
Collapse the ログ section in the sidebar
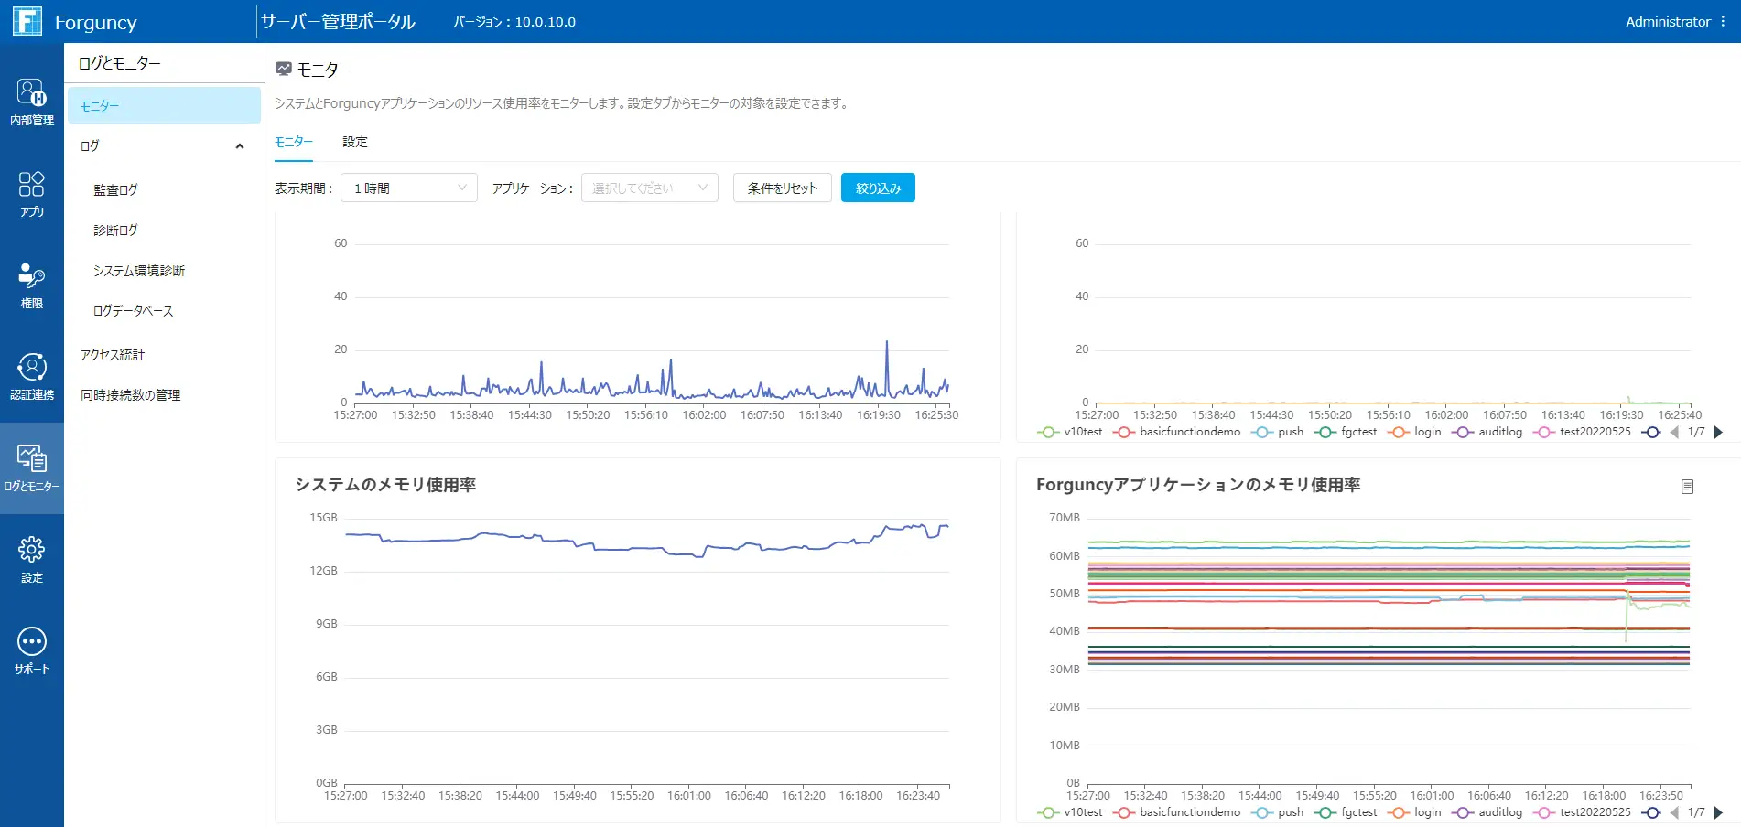[x=241, y=145]
